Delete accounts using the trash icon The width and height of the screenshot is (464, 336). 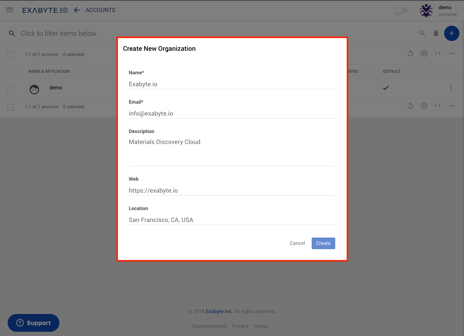[x=436, y=33]
